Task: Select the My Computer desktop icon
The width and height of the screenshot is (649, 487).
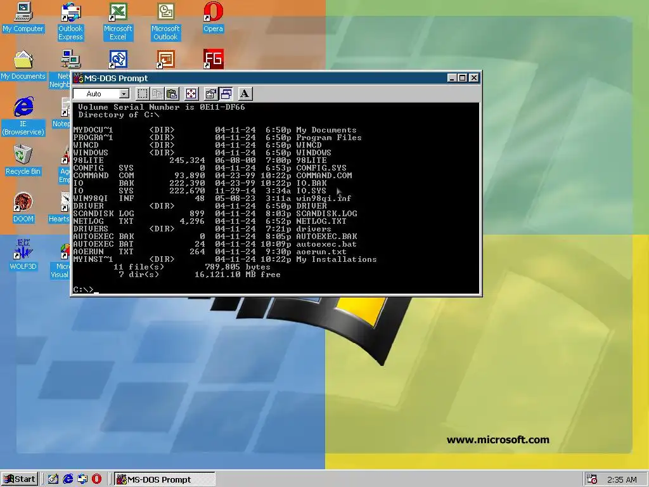Action: point(23,18)
